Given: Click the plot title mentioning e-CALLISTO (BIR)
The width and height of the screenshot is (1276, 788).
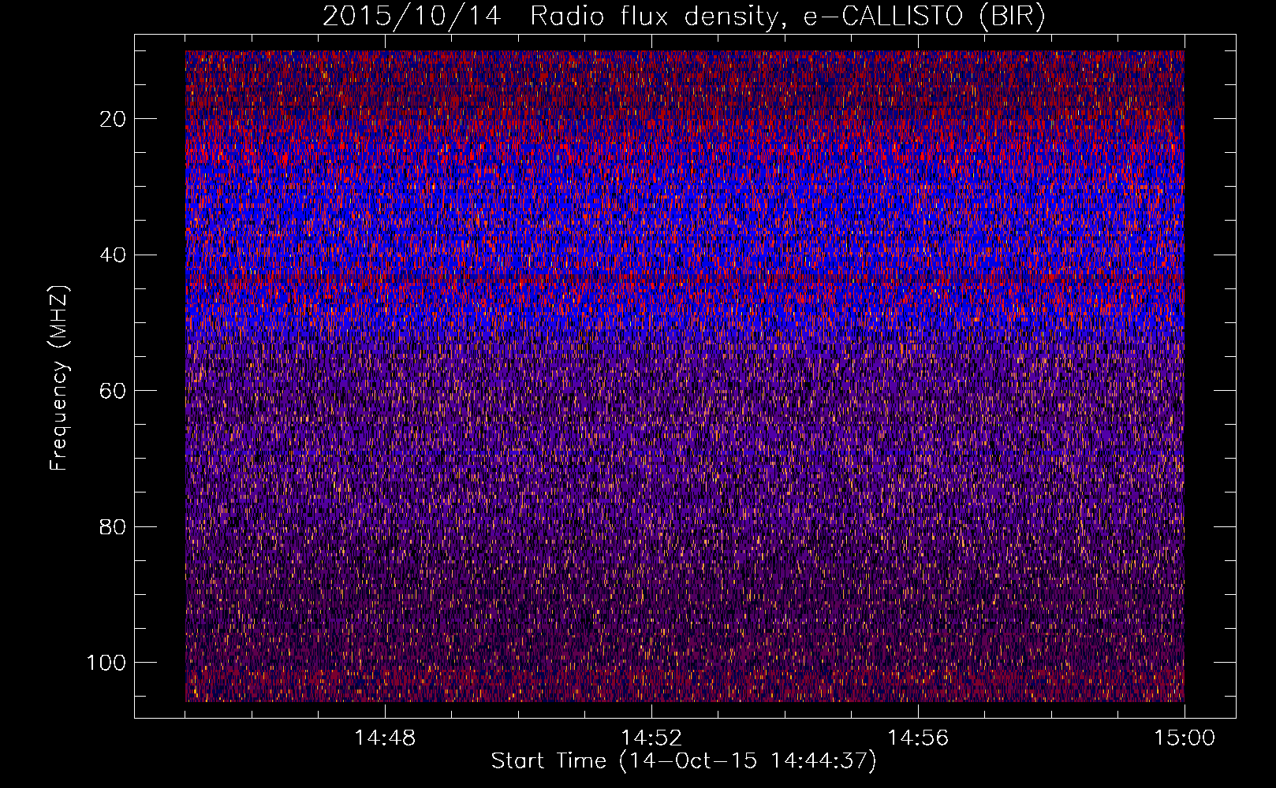Looking at the screenshot, I should pos(684,17).
